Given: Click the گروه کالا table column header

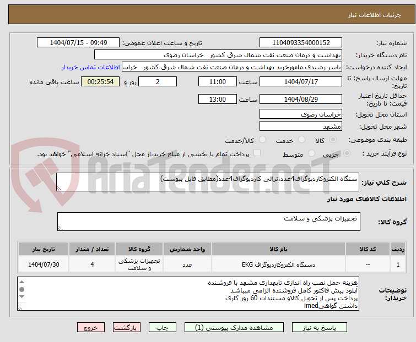Looking at the screenshot, I should click(139, 249).
